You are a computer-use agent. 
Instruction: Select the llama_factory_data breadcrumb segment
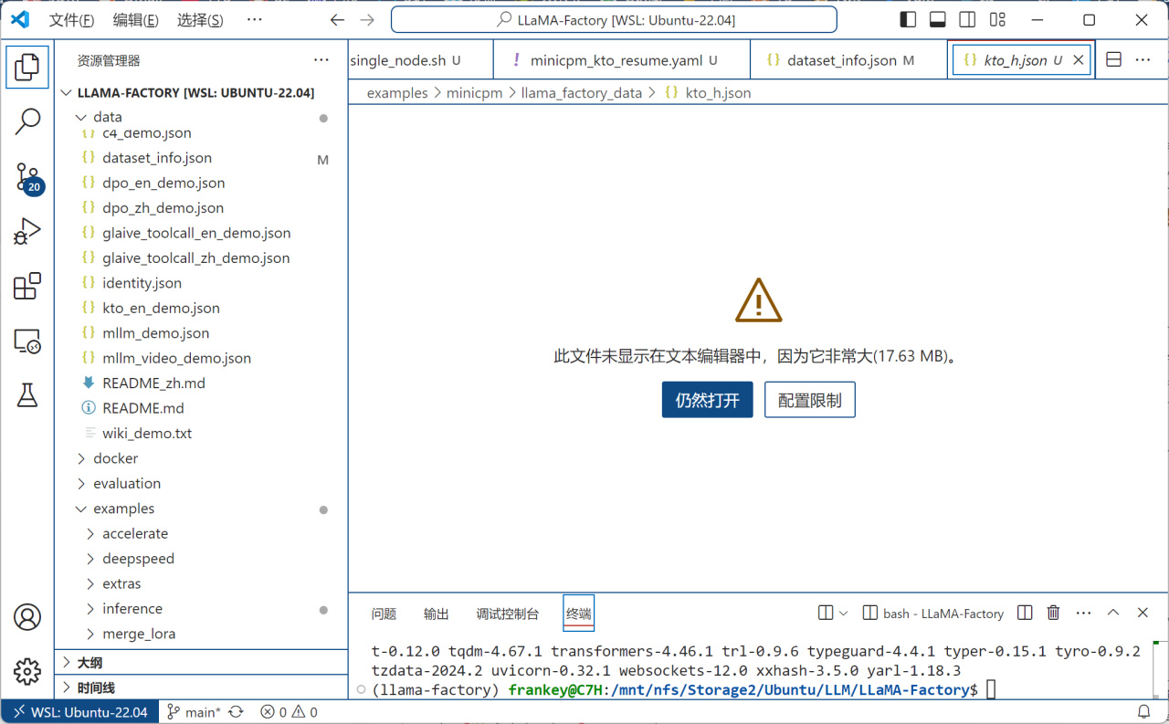click(x=582, y=93)
